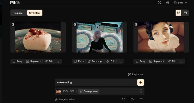Delete the attached image with trash icon
194x103 pixels.
(x=141, y=91)
